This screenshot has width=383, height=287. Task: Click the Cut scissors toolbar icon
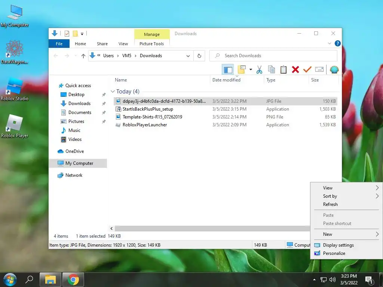(x=260, y=70)
